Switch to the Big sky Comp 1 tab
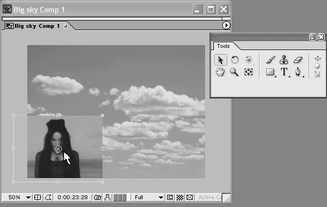The height and width of the screenshot is (207, 327). pyautogui.click(x=37, y=26)
